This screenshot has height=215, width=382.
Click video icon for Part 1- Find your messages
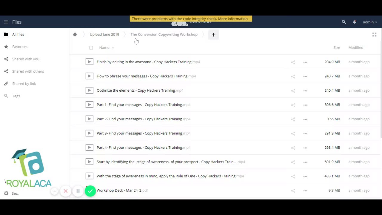click(89, 105)
